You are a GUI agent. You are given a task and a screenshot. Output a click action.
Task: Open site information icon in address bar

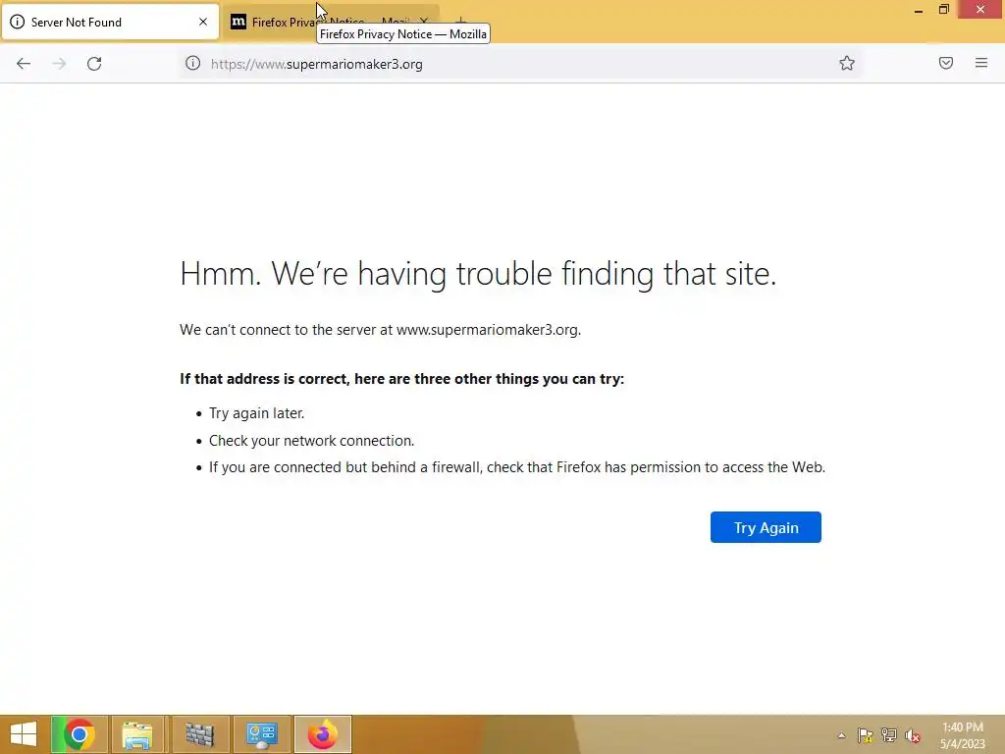(193, 64)
